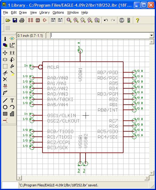Select the Pin tool
Screen dimensions: 156x190
coord(5,120)
